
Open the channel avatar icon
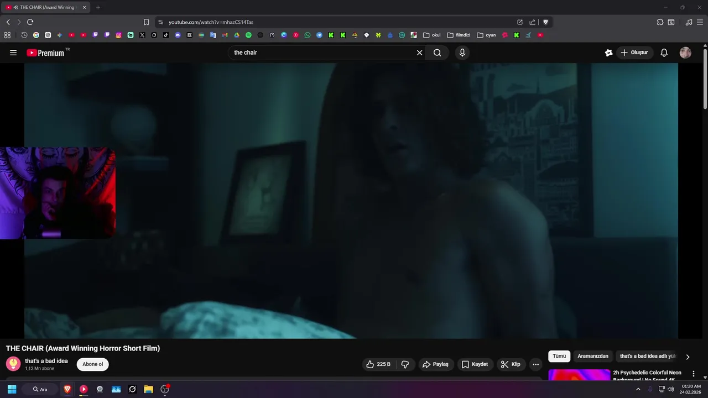(x=13, y=364)
